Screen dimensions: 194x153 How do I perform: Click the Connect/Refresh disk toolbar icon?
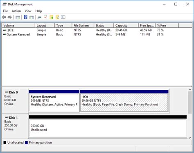click(39, 17)
